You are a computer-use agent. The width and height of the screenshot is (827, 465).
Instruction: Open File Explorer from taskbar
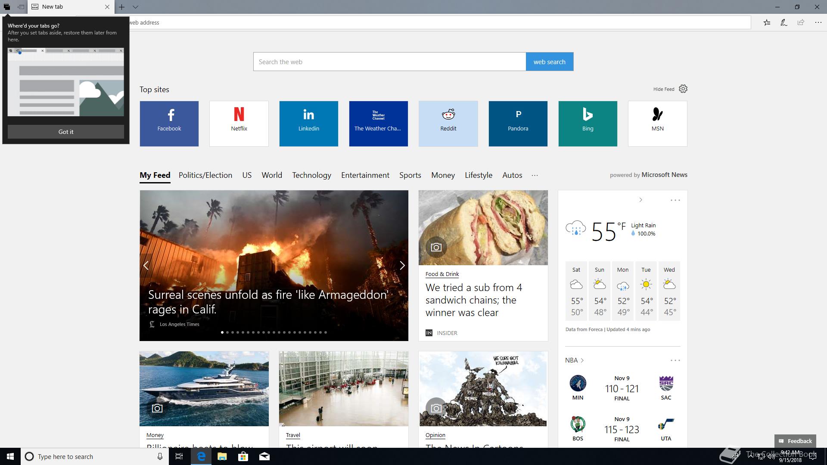tap(222, 456)
